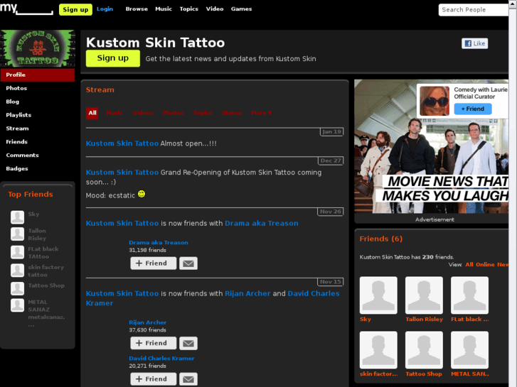This screenshot has height=387, width=517.
Task: Send message to Drama aka Treason
Action: click(188, 263)
